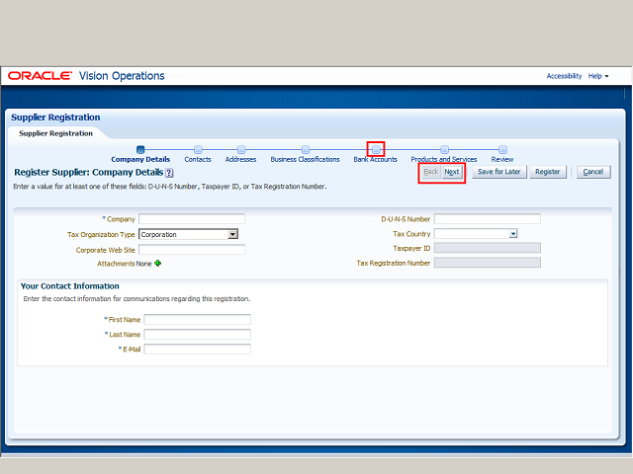Click the Business Classifications step icon

coord(306,149)
